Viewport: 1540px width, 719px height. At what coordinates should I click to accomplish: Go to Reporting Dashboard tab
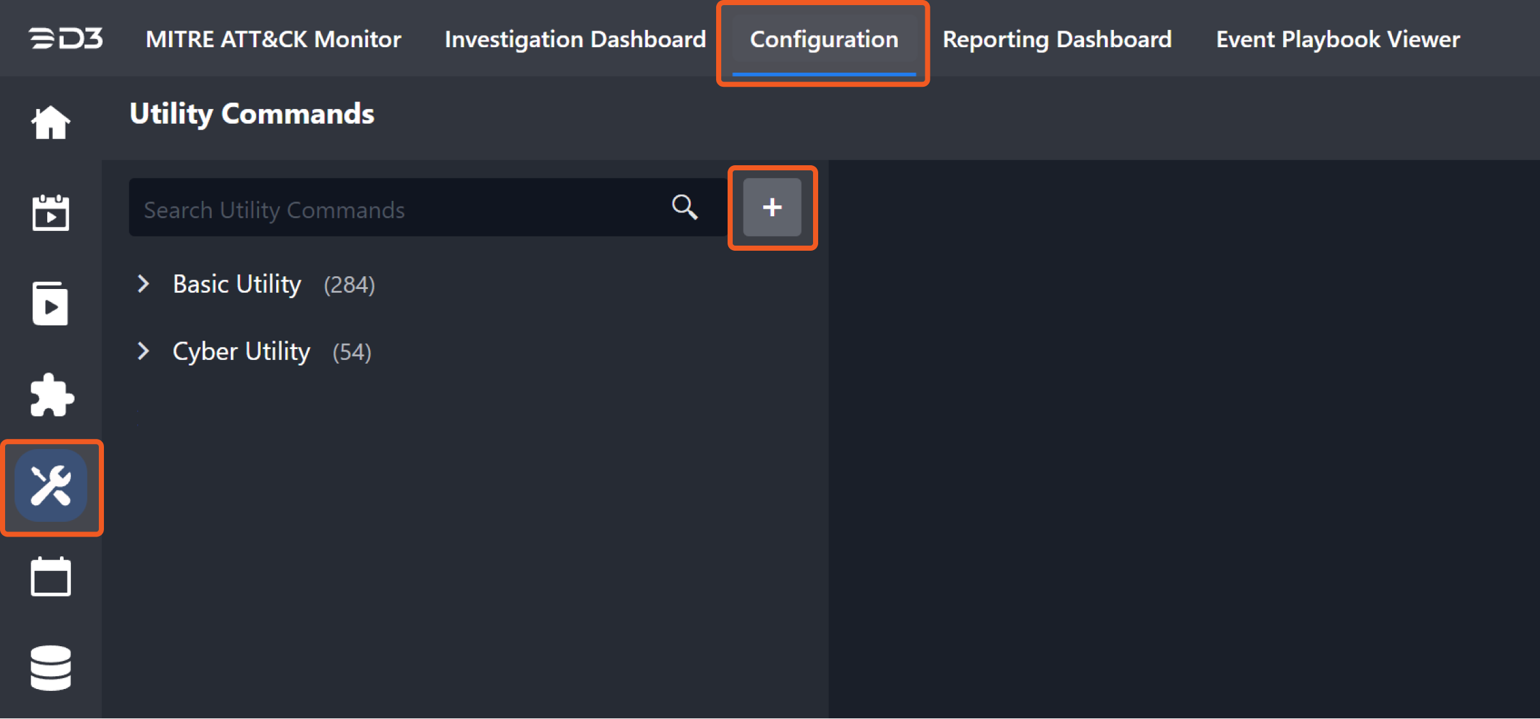(1057, 40)
